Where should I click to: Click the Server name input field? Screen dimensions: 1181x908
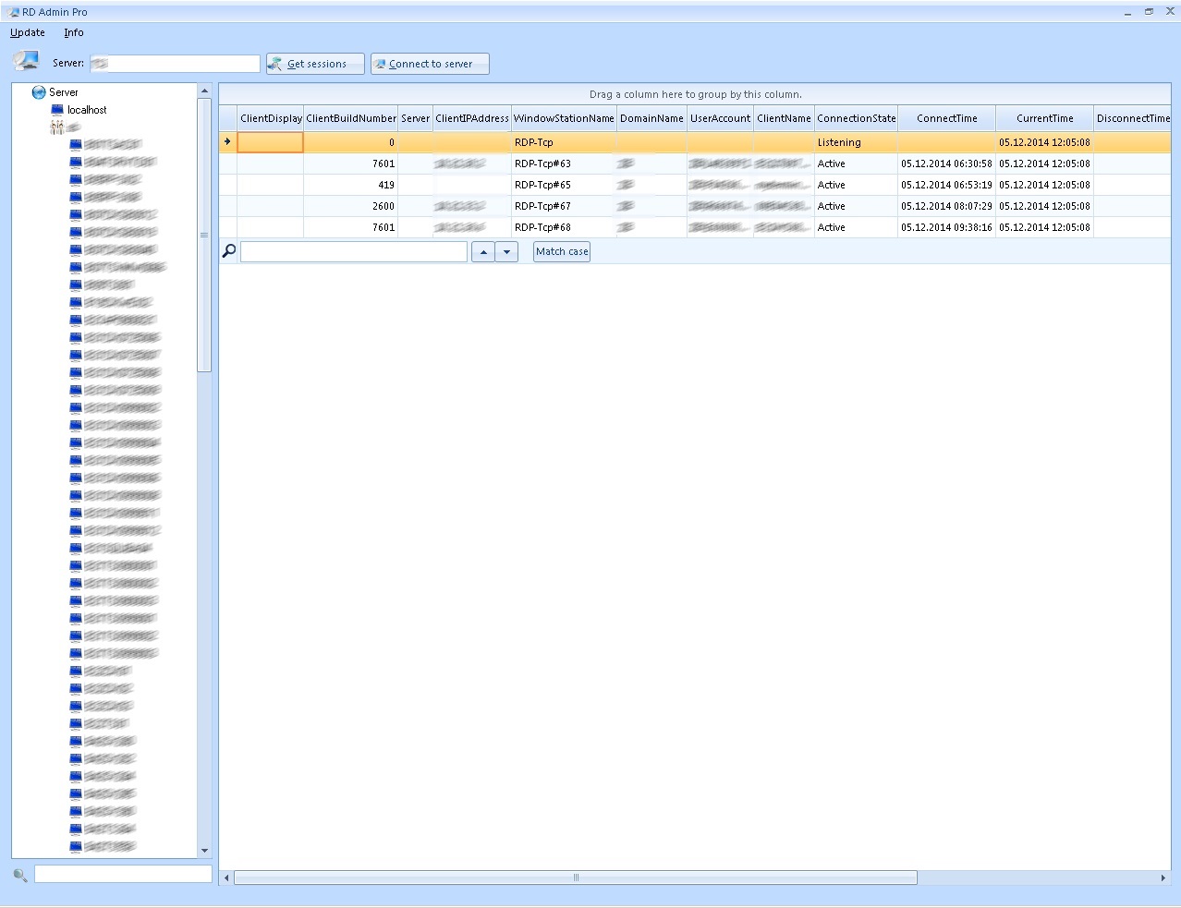point(175,64)
